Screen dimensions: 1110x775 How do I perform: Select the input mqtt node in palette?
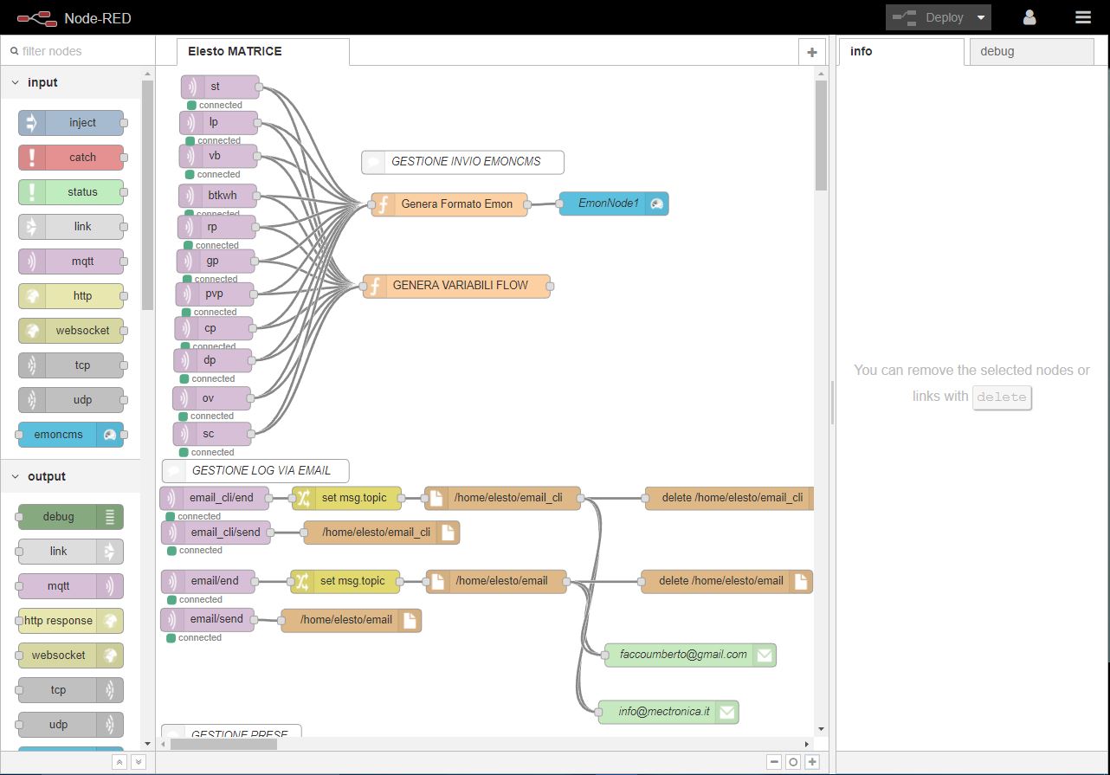[x=71, y=262]
